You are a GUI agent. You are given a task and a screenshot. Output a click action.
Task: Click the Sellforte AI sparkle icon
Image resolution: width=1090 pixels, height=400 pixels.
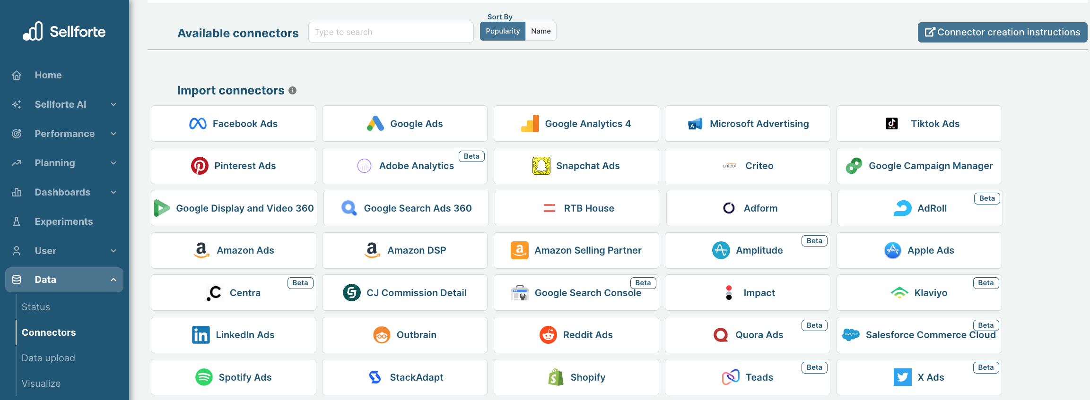pyautogui.click(x=17, y=104)
